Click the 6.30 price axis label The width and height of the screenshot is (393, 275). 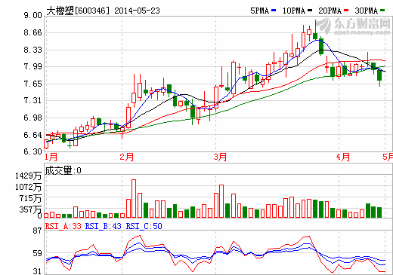[x=32, y=151]
